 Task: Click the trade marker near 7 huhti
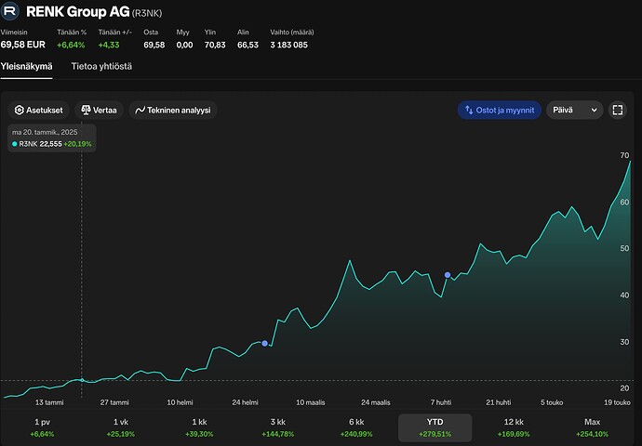[448, 275]
